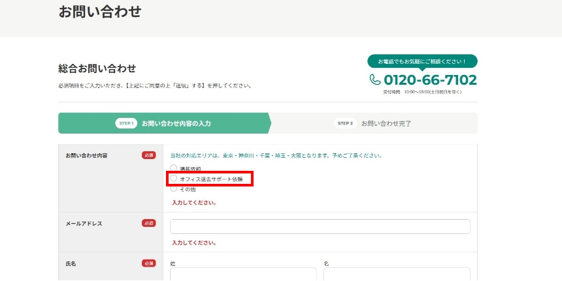562x281 pixels.
Task: Click the 入力してください error under email field
Action: [x=194, y=243]
